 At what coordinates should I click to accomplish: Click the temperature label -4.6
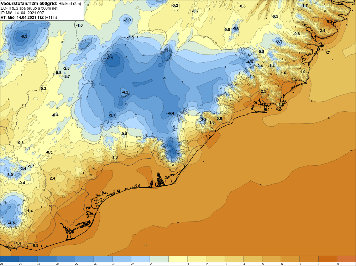pyautogui.click(x=250, y=62)
